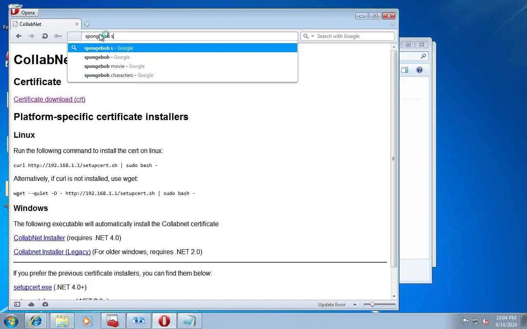Click the network icon in system tray

[476, 321]
